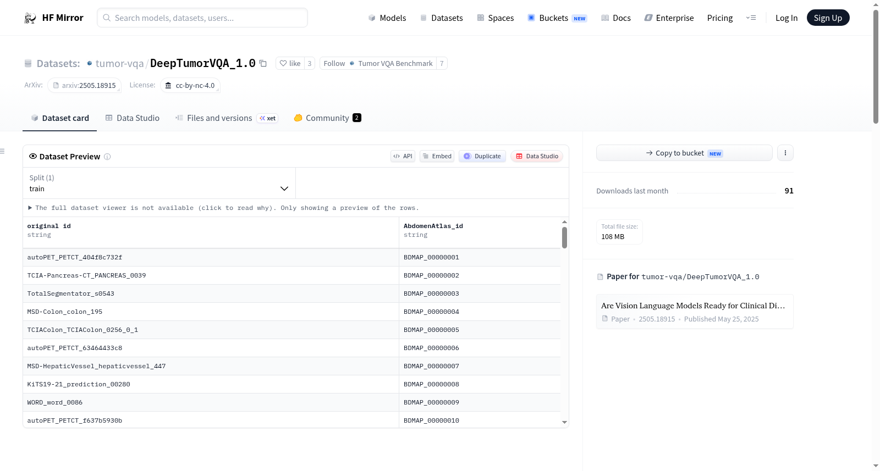Switch to the Dataset card tab
This screenshot has width=880, height=471.
(59, 118)
